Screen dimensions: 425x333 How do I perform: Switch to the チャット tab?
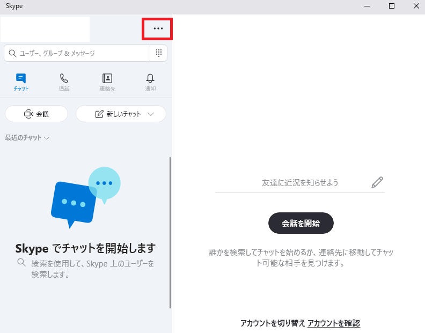[21, 82]
